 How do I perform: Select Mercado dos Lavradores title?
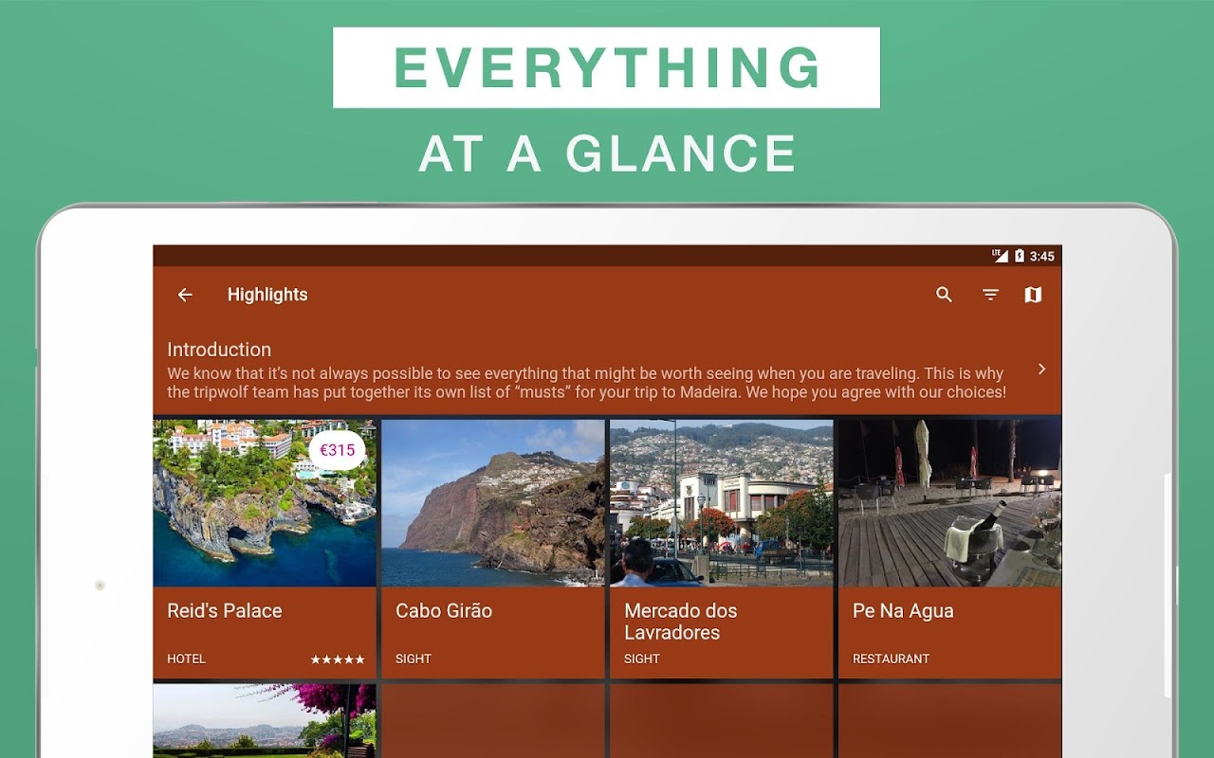(x=681, y=622)
